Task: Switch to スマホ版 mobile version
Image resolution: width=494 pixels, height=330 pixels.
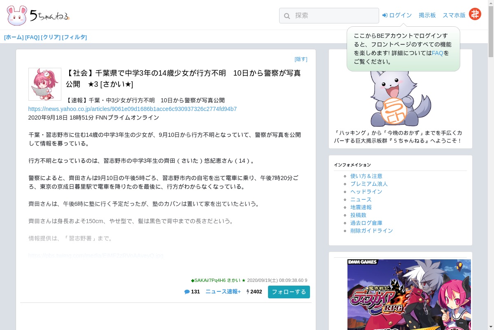Action: pyautogui.click(x=454, y=15)
